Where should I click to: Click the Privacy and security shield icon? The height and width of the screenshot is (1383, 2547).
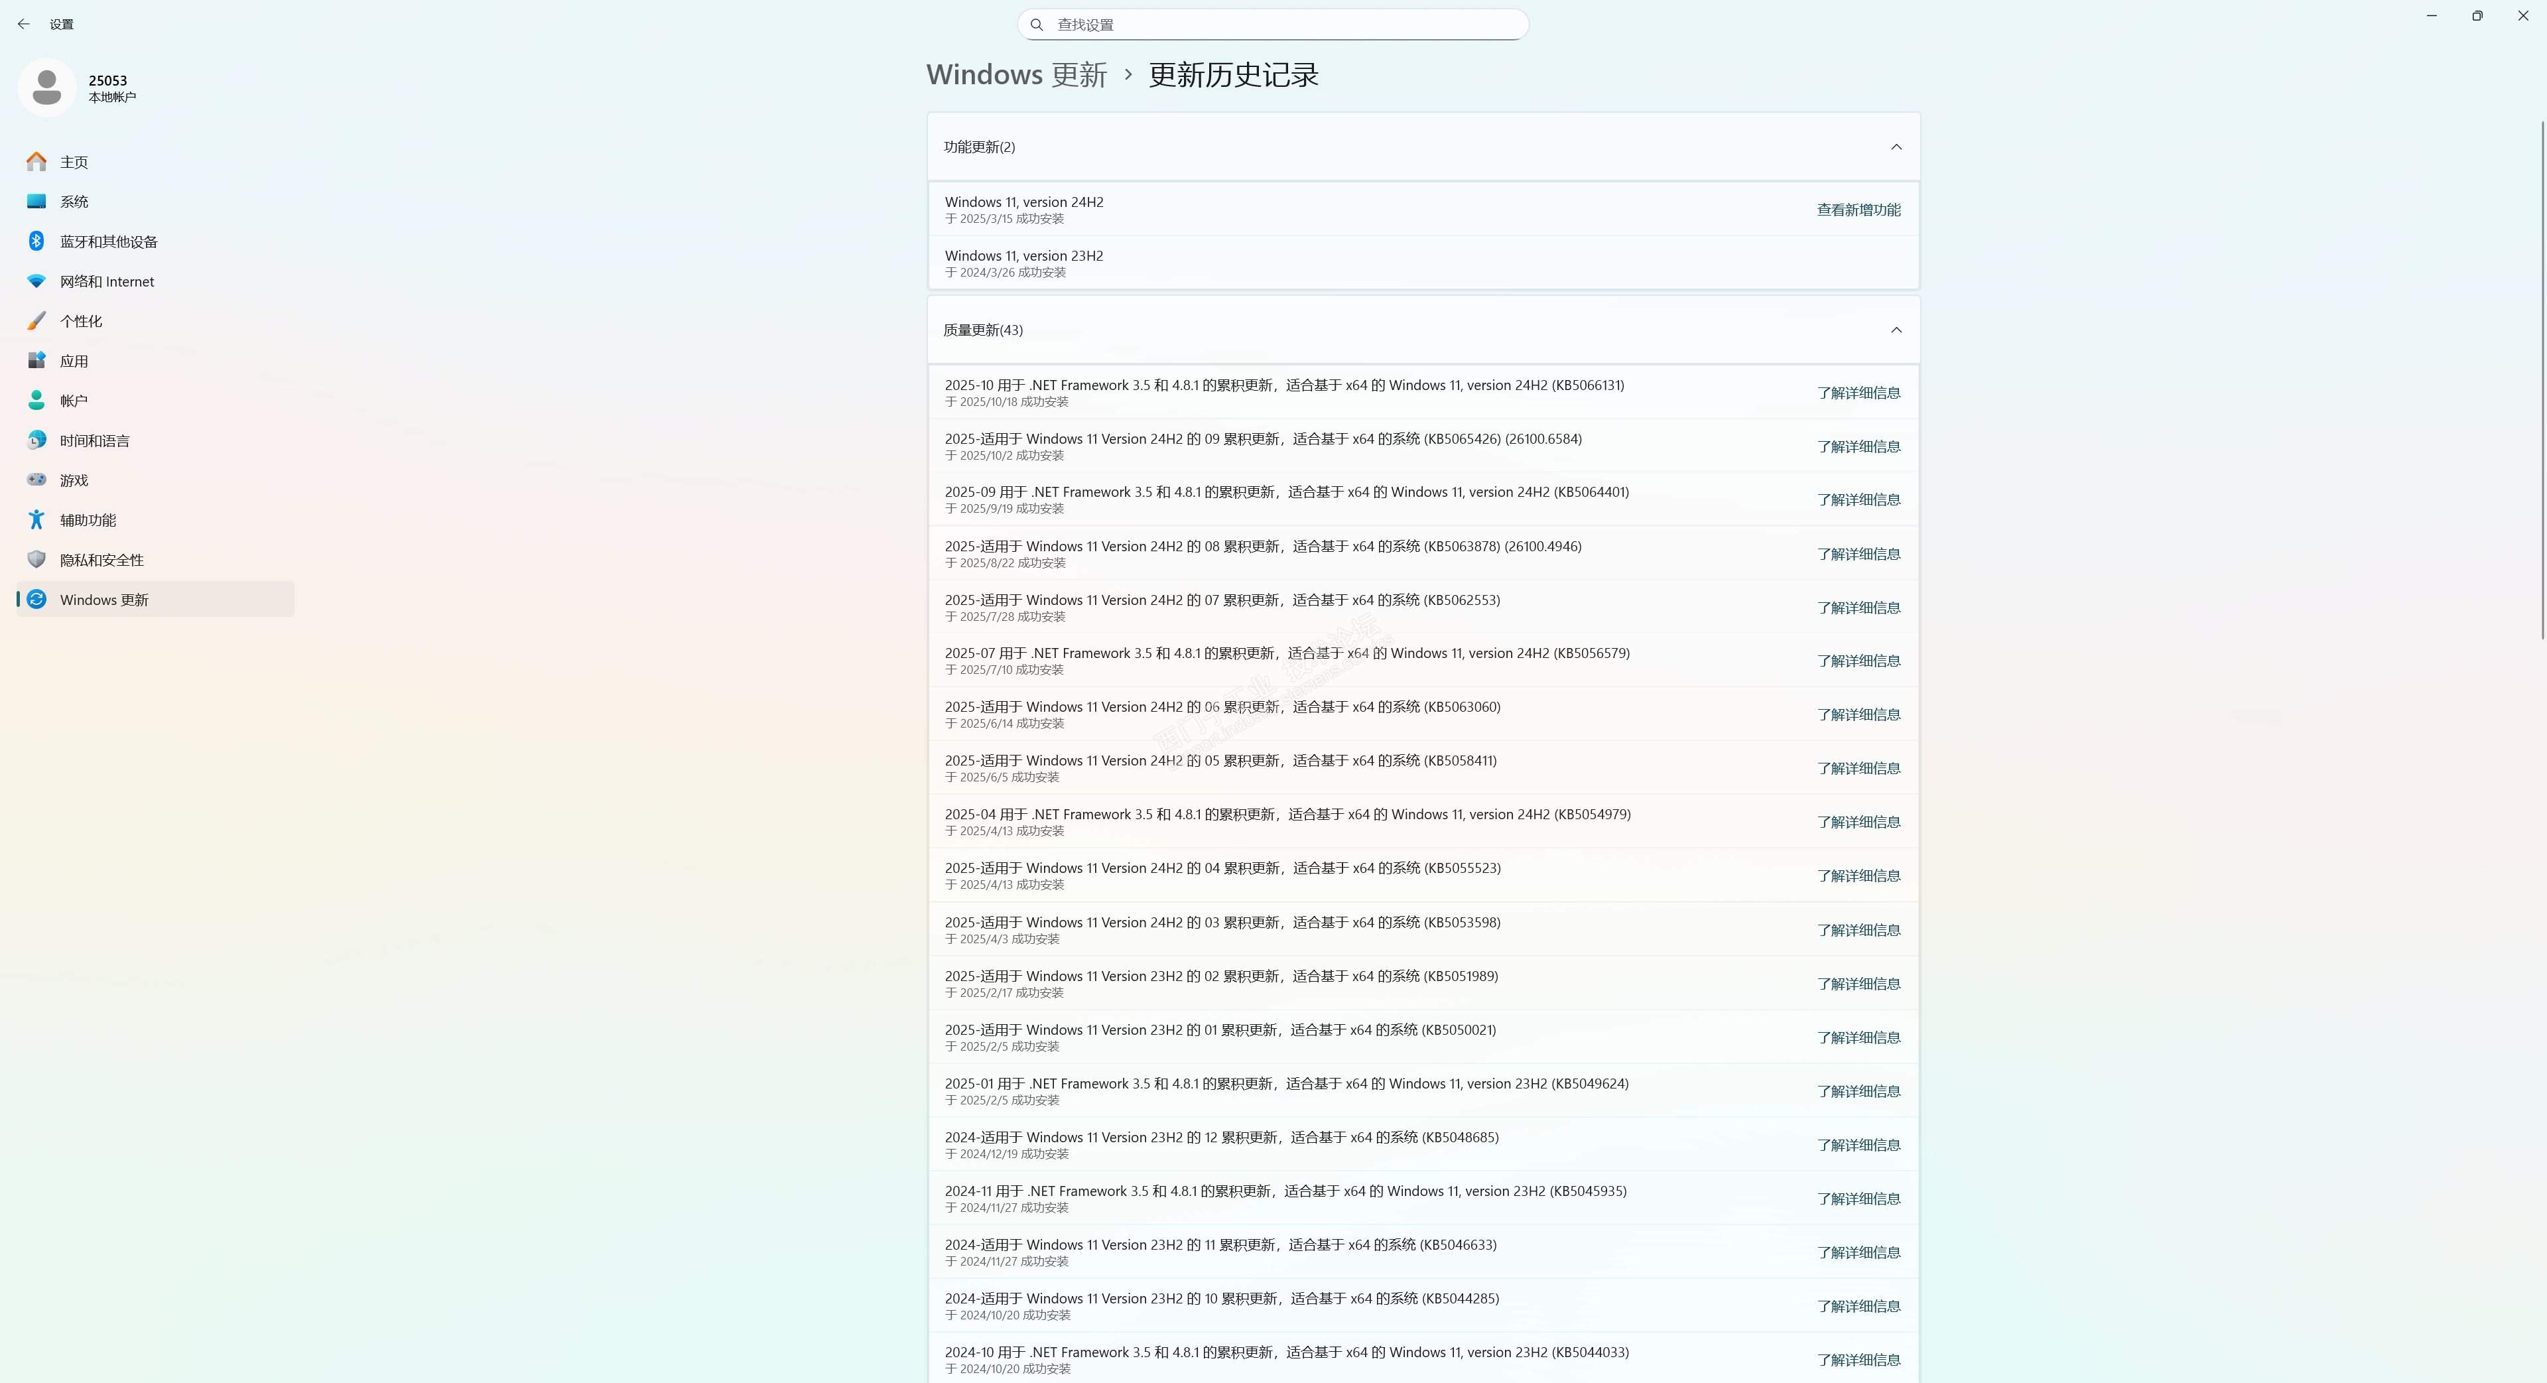point(36,560)
